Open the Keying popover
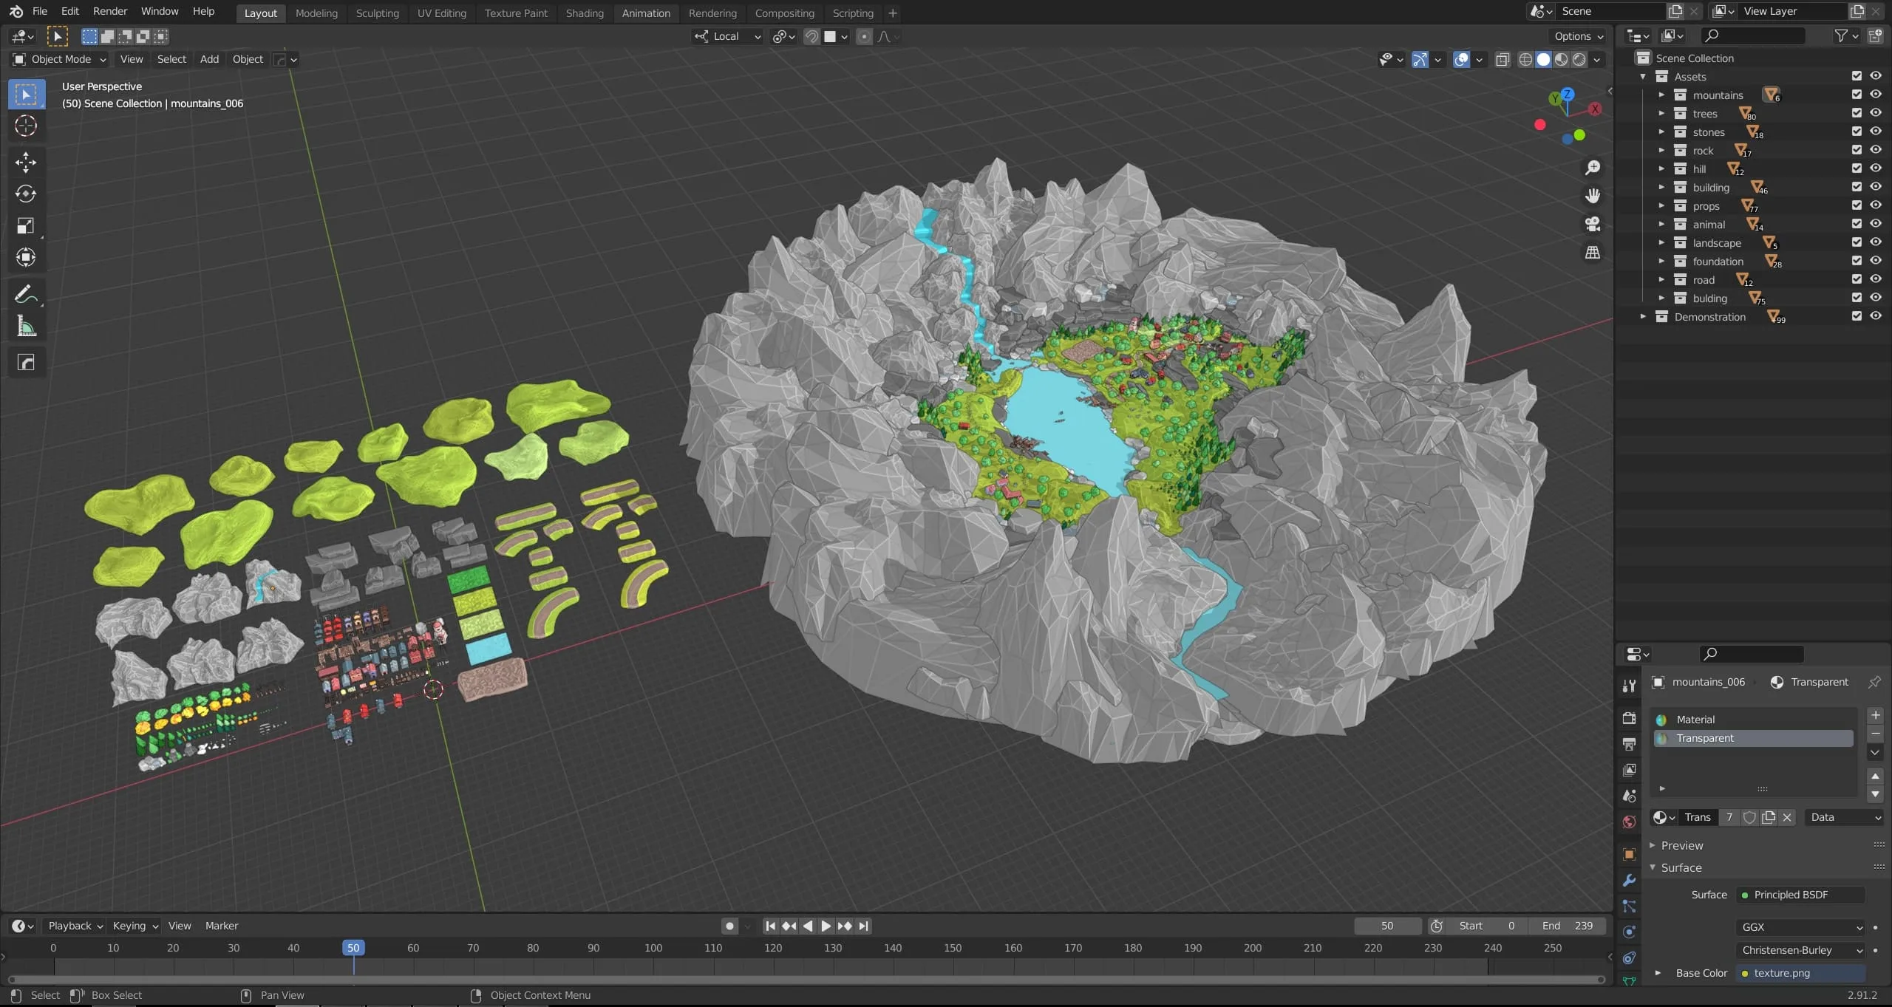 [135, 926]
